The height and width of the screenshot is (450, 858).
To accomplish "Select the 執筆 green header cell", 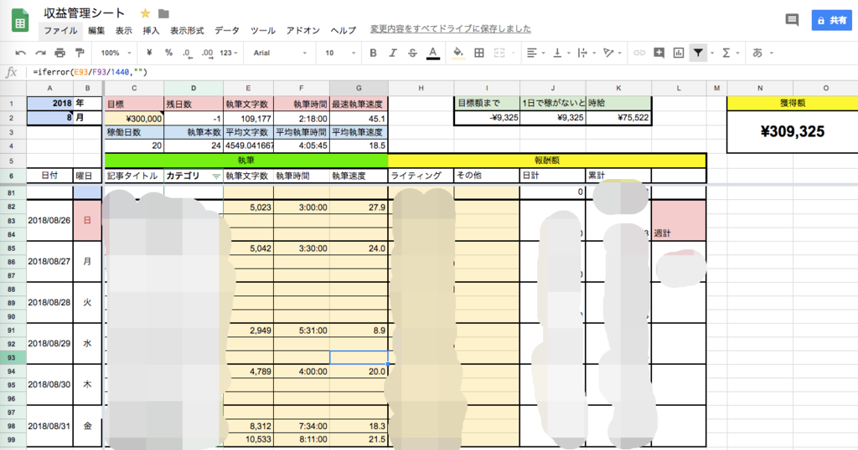I will (x=246, y=160).
